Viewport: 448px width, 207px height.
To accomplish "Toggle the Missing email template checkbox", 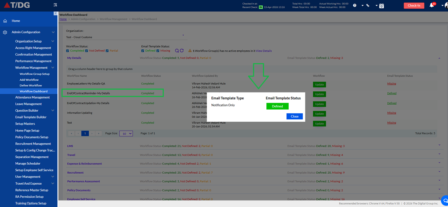I will (x=158, y=51).
